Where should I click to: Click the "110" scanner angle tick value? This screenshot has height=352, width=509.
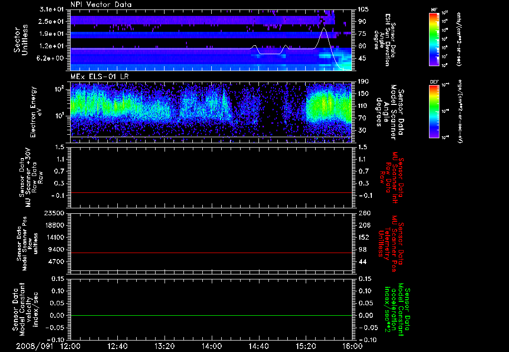click(x=363, y=106)
